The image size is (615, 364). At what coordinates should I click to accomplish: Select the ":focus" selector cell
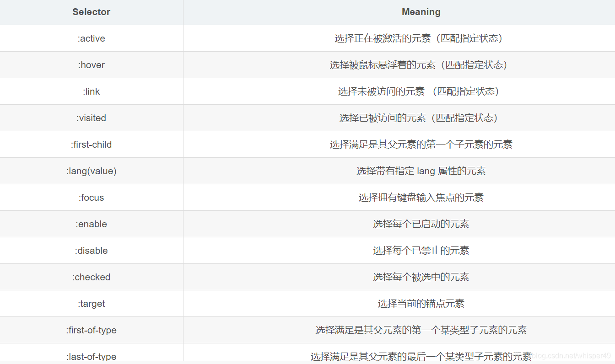(92, 198)
